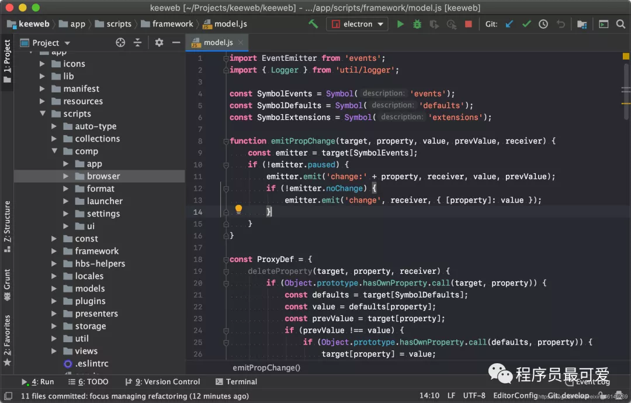Expand the icons folder
The image size is (631, 403).
click(42, 64)
